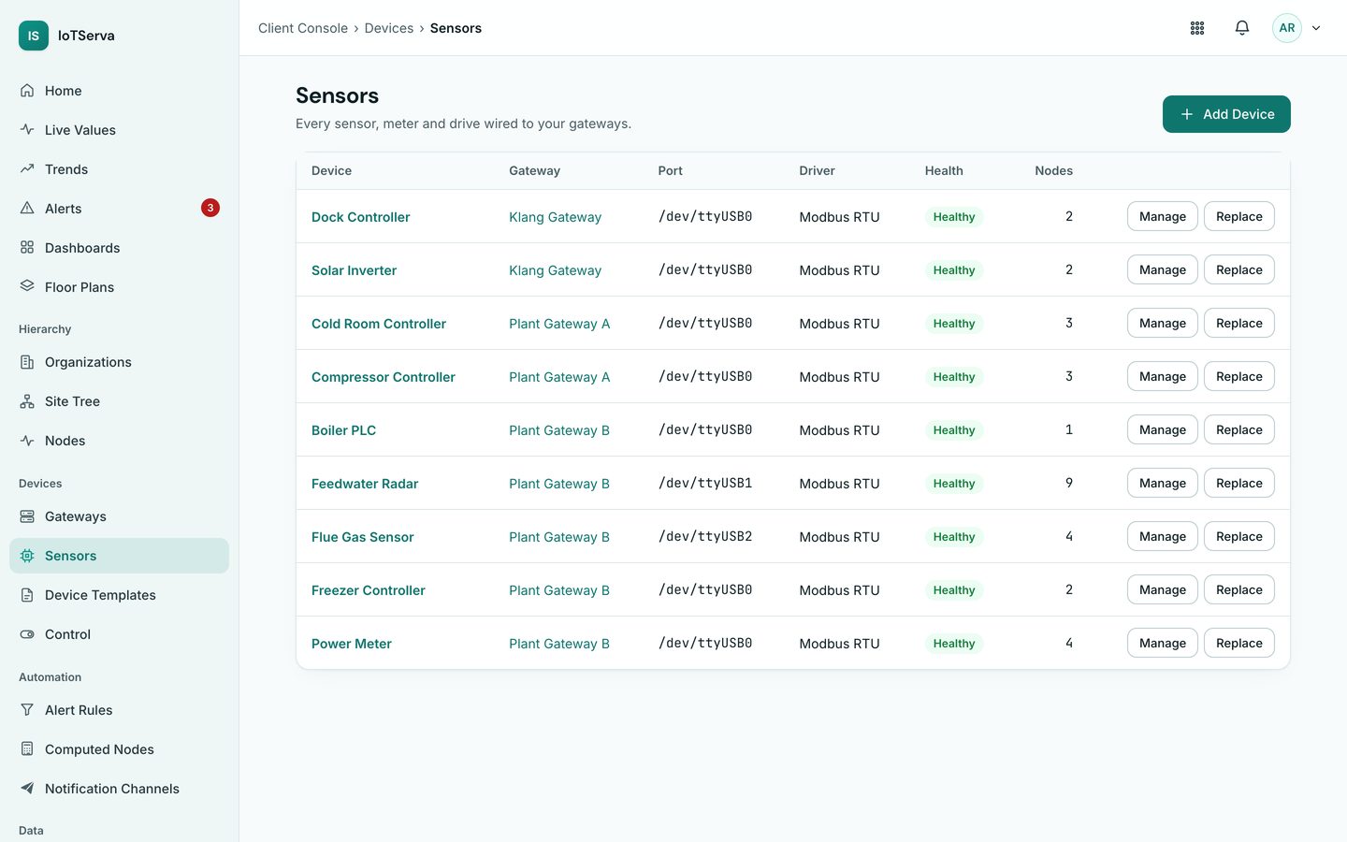
Task: Open Plant Gateway A in Cold Room row
Action: pyautogui.click(x=559, y=324)
